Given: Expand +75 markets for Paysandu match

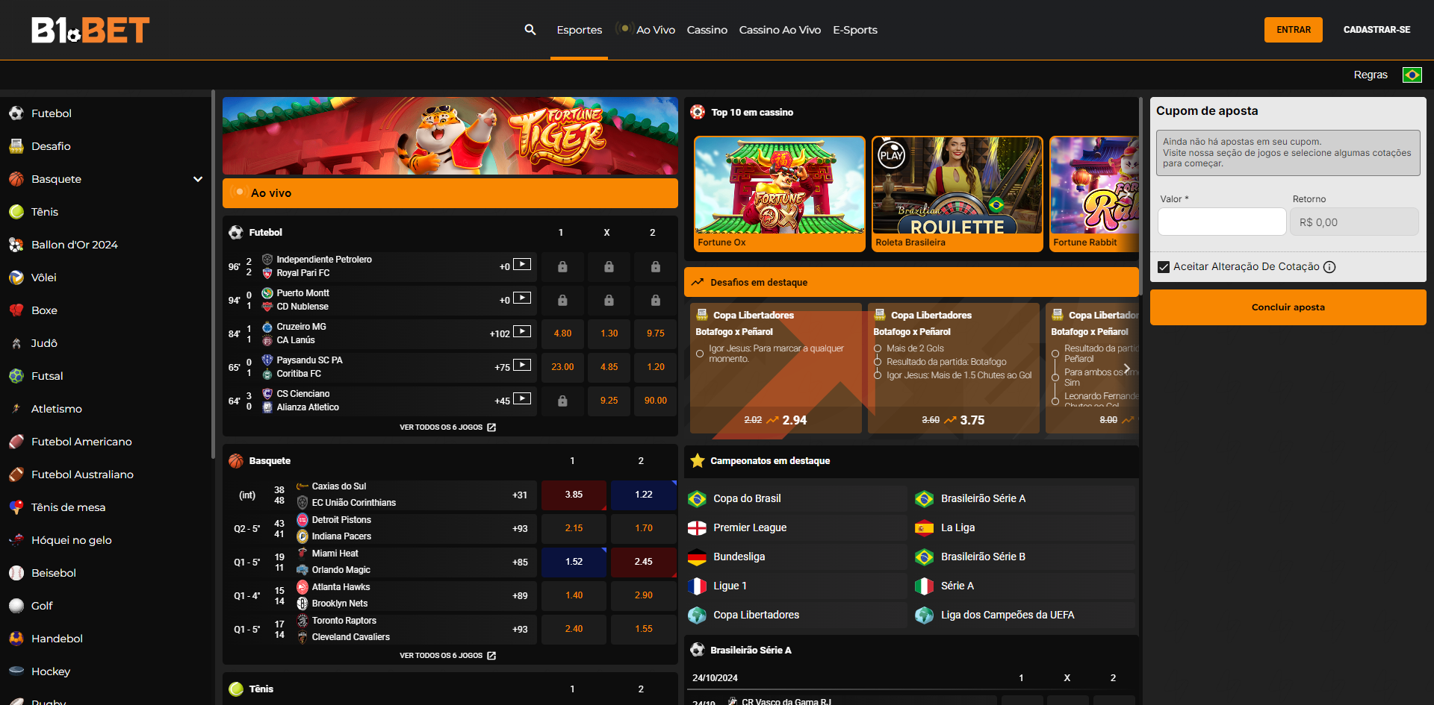Looking at the screenshot, I should (502, 368).
